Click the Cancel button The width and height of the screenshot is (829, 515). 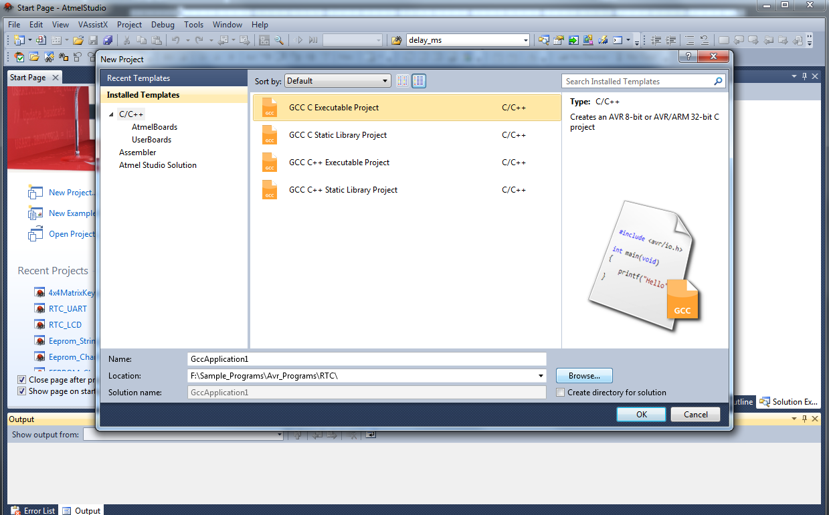click(696, 415)
